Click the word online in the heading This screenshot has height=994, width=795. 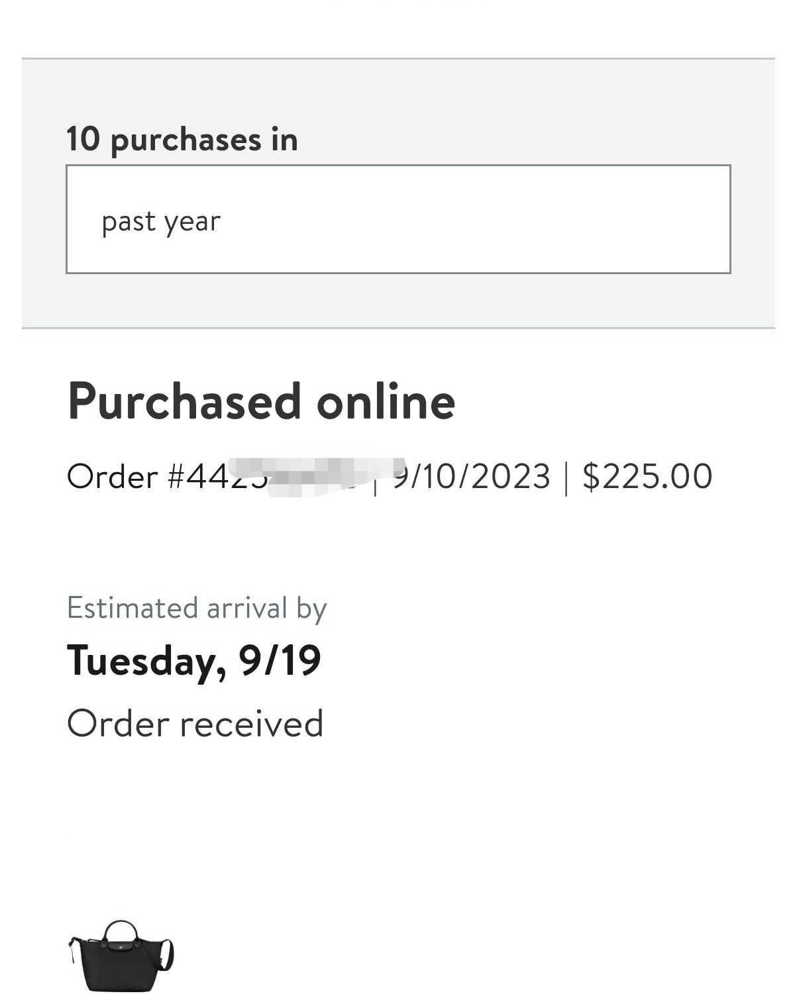click(386, 401)
